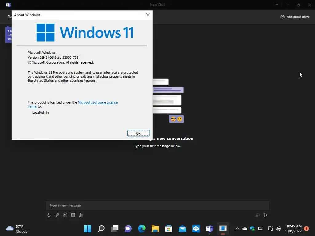Screen dimensions: 315x236
Task: Click the Type a new message field
Action: pos(157,205)
